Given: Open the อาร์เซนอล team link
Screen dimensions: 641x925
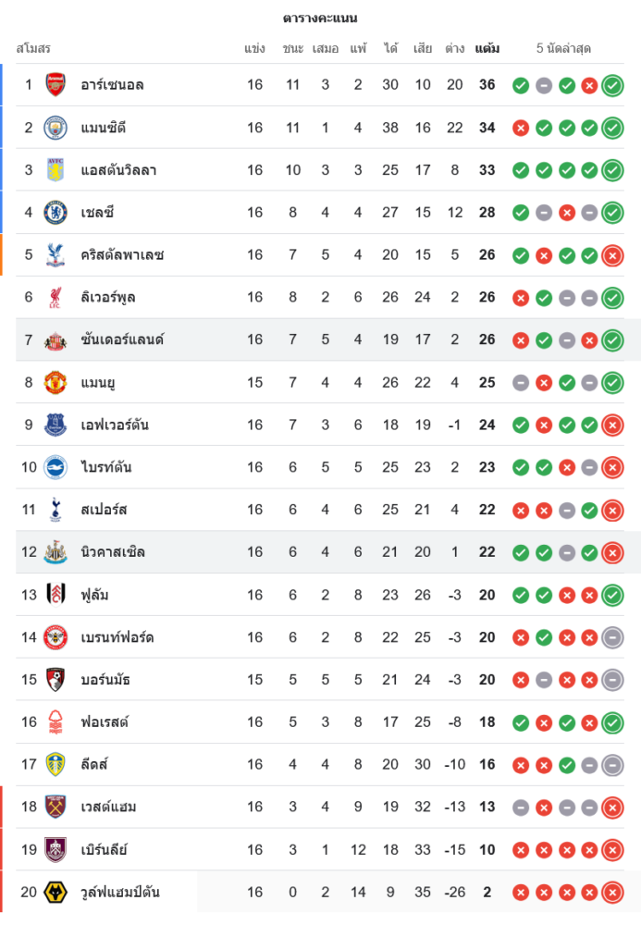Looking at the screenshot, I should (112, 85).
